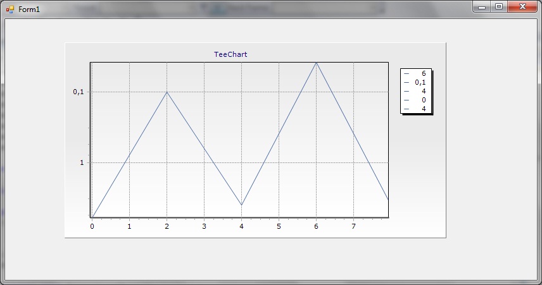Viewport: 542px width, 285px height.
Task: Click the 2 label on horizontal axis
Action: coord(167,226)
